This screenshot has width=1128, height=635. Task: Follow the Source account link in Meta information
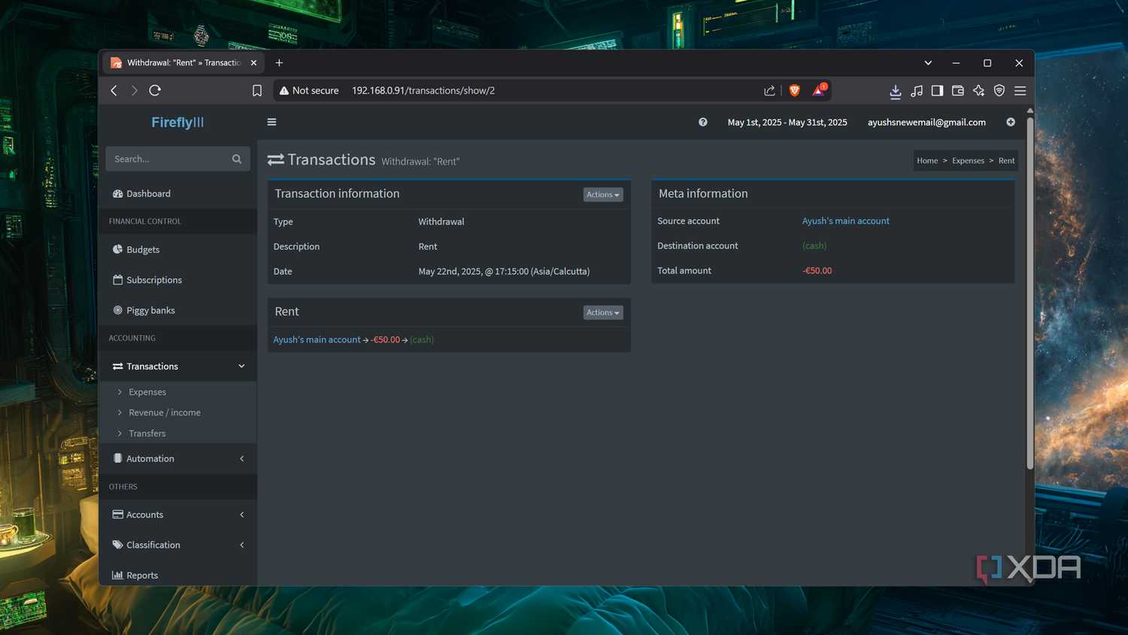[x=845, y=221]
